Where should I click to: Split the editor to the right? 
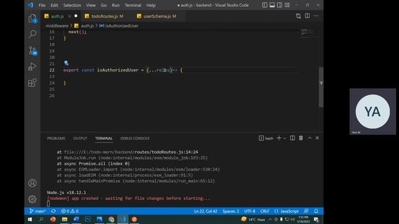click(x=307, y=16)
